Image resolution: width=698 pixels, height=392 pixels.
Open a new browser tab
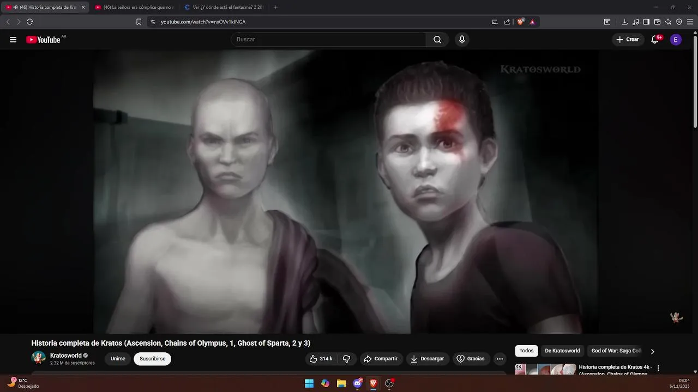(275, 7)
